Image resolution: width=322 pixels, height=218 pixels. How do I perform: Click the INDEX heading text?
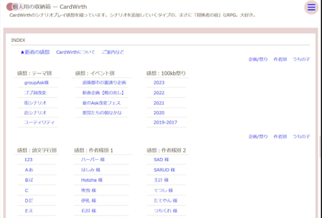click(x=18, y=40)
